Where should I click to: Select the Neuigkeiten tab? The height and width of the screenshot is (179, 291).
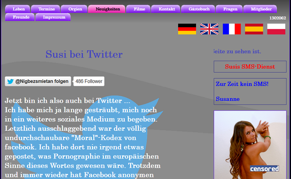pyautogui.click(x=107, y=9)
